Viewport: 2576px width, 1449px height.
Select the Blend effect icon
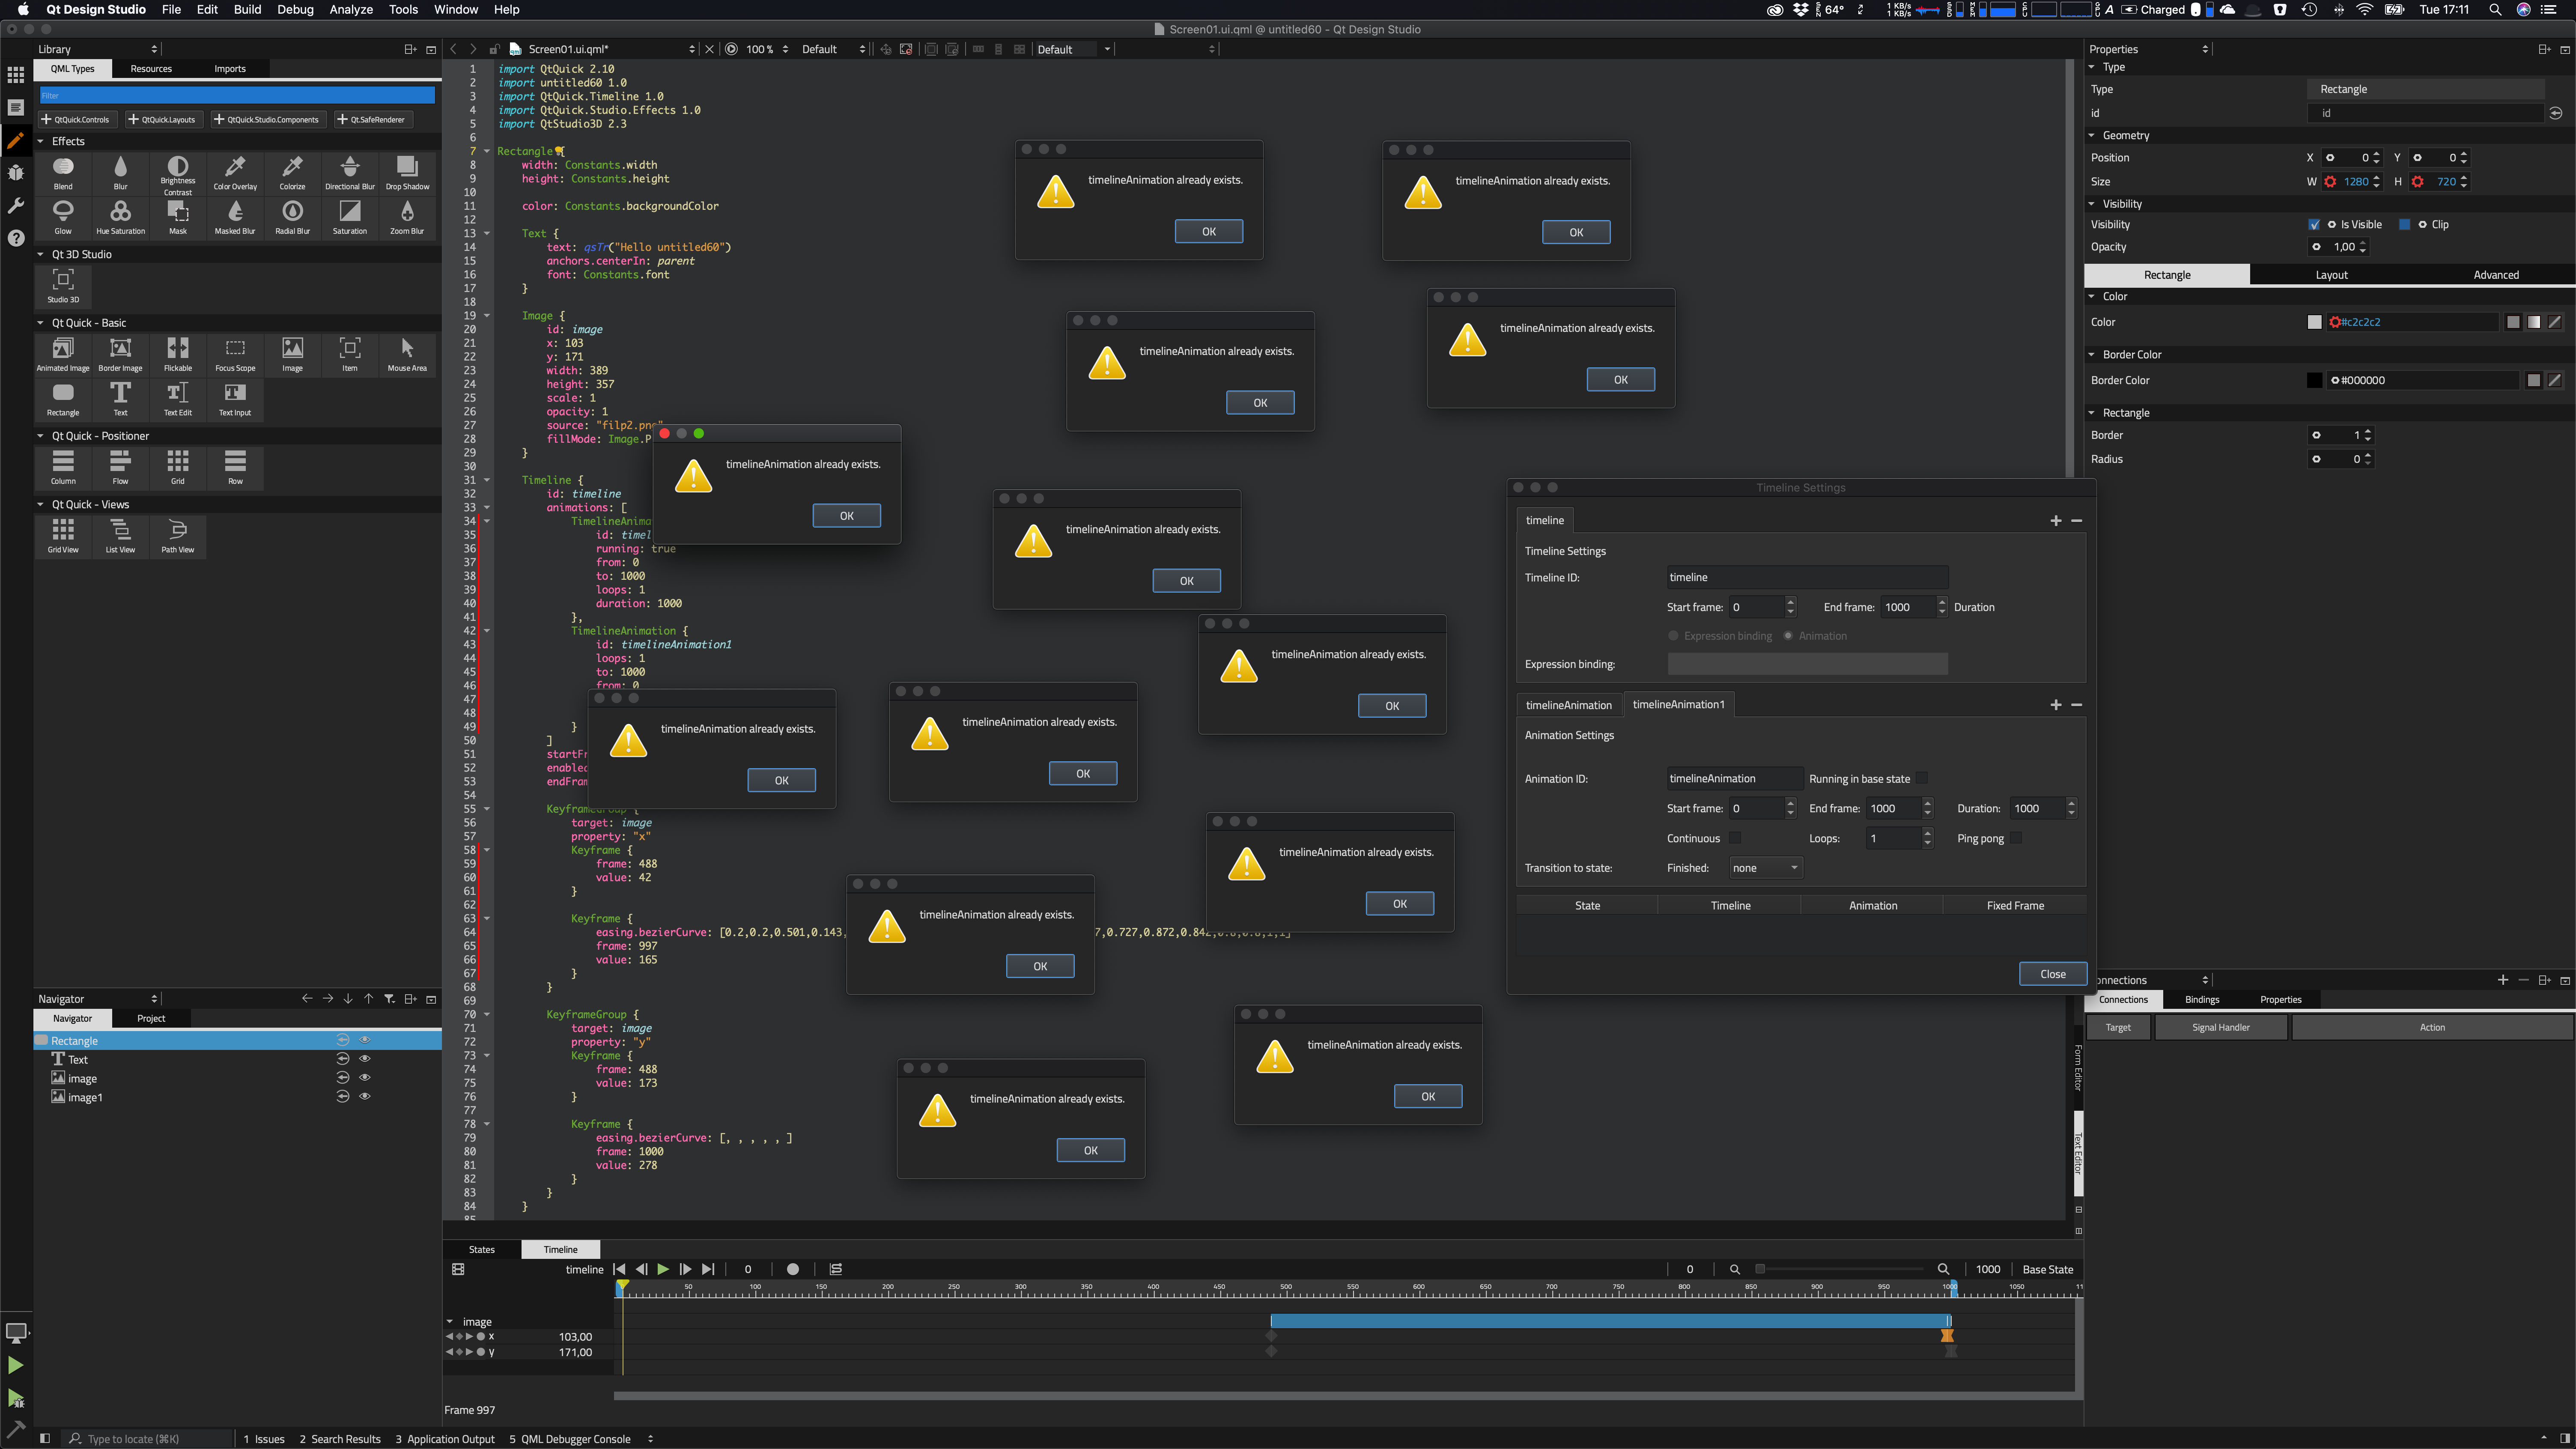(63, 173)
